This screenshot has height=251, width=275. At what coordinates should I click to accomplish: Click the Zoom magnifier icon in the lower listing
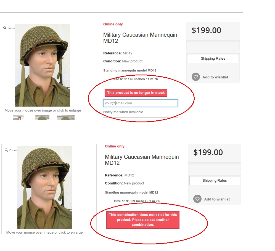(x=7, y=150)
